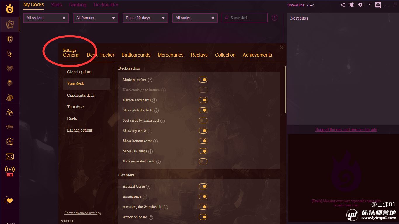Screen dimensions: 399x224
Task: Switch to the General settings tab
Action: [x=71, y=55]
